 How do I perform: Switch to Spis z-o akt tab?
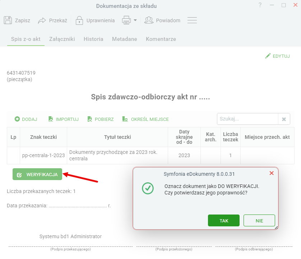click(x=26, y=39)
